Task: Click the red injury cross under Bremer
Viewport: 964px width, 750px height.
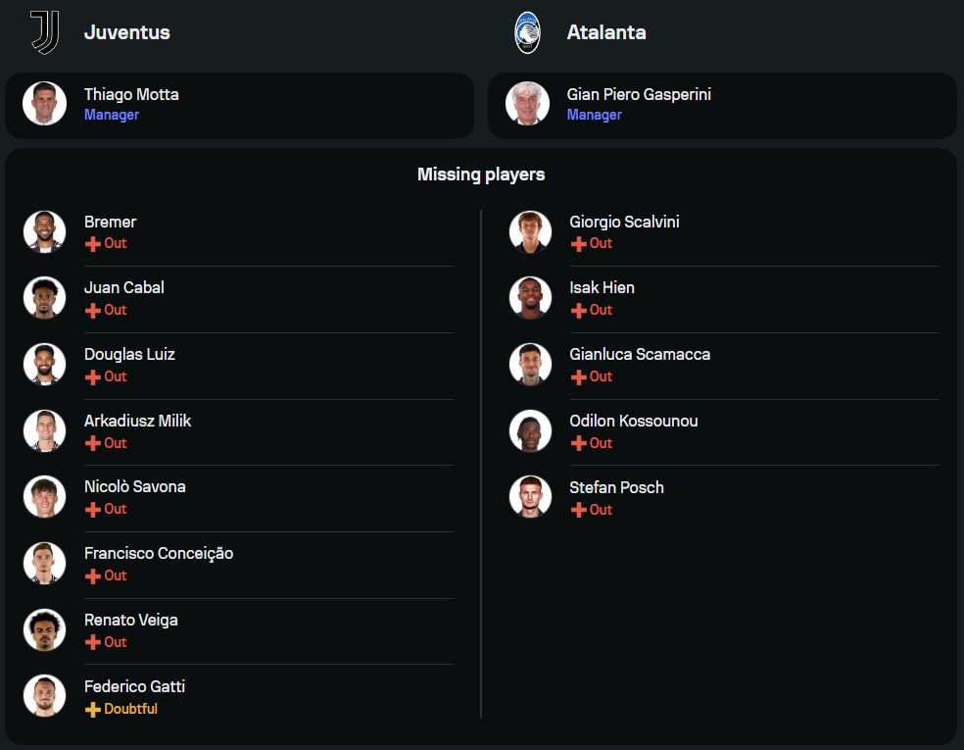Action: pyautogui.click(x=93, y=244)
